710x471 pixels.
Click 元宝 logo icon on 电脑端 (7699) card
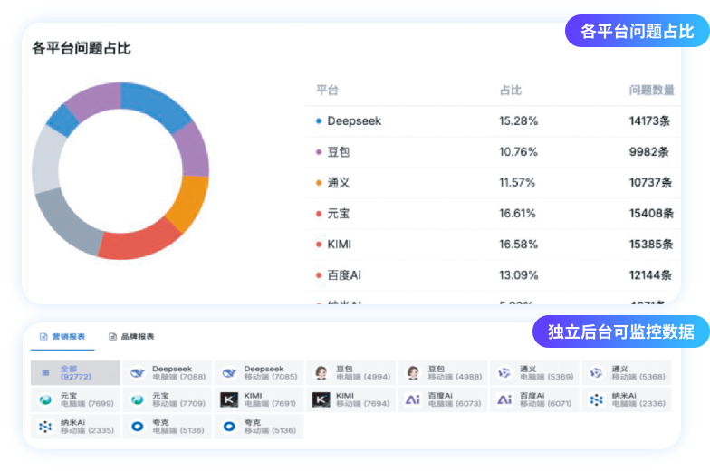pos(45,399)
